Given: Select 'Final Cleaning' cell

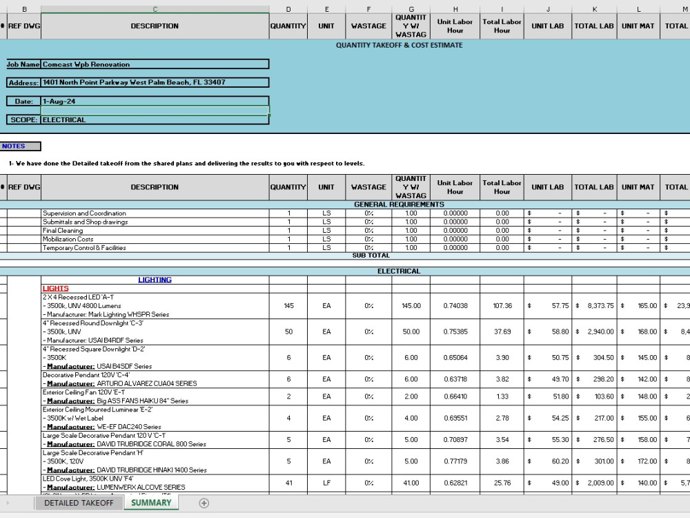Looking at the screenshot, I should [155, 231].
